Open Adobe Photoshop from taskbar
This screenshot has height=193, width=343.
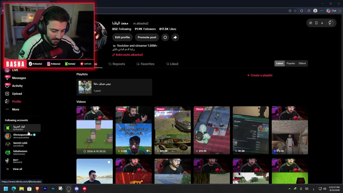click(x=53, y=189)
